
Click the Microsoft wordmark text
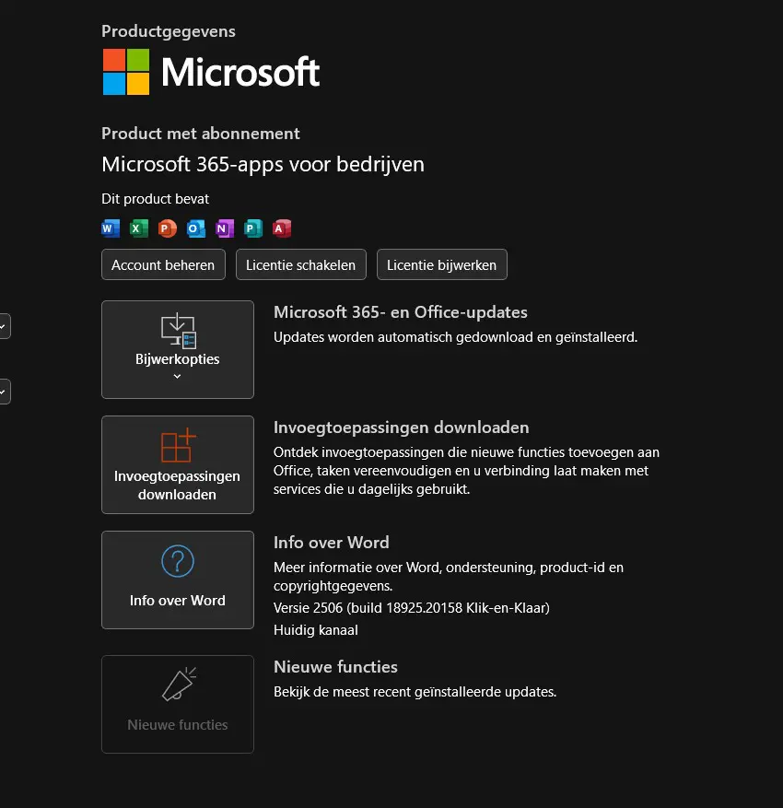tap(240, 72)
